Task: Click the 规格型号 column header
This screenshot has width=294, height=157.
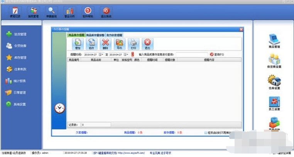Action: [x=127, y=60]
